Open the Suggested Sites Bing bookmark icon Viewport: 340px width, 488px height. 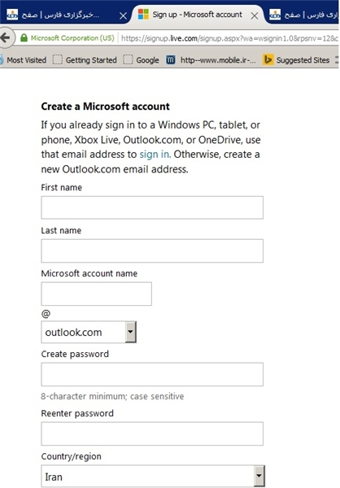(x=268, y=59)
